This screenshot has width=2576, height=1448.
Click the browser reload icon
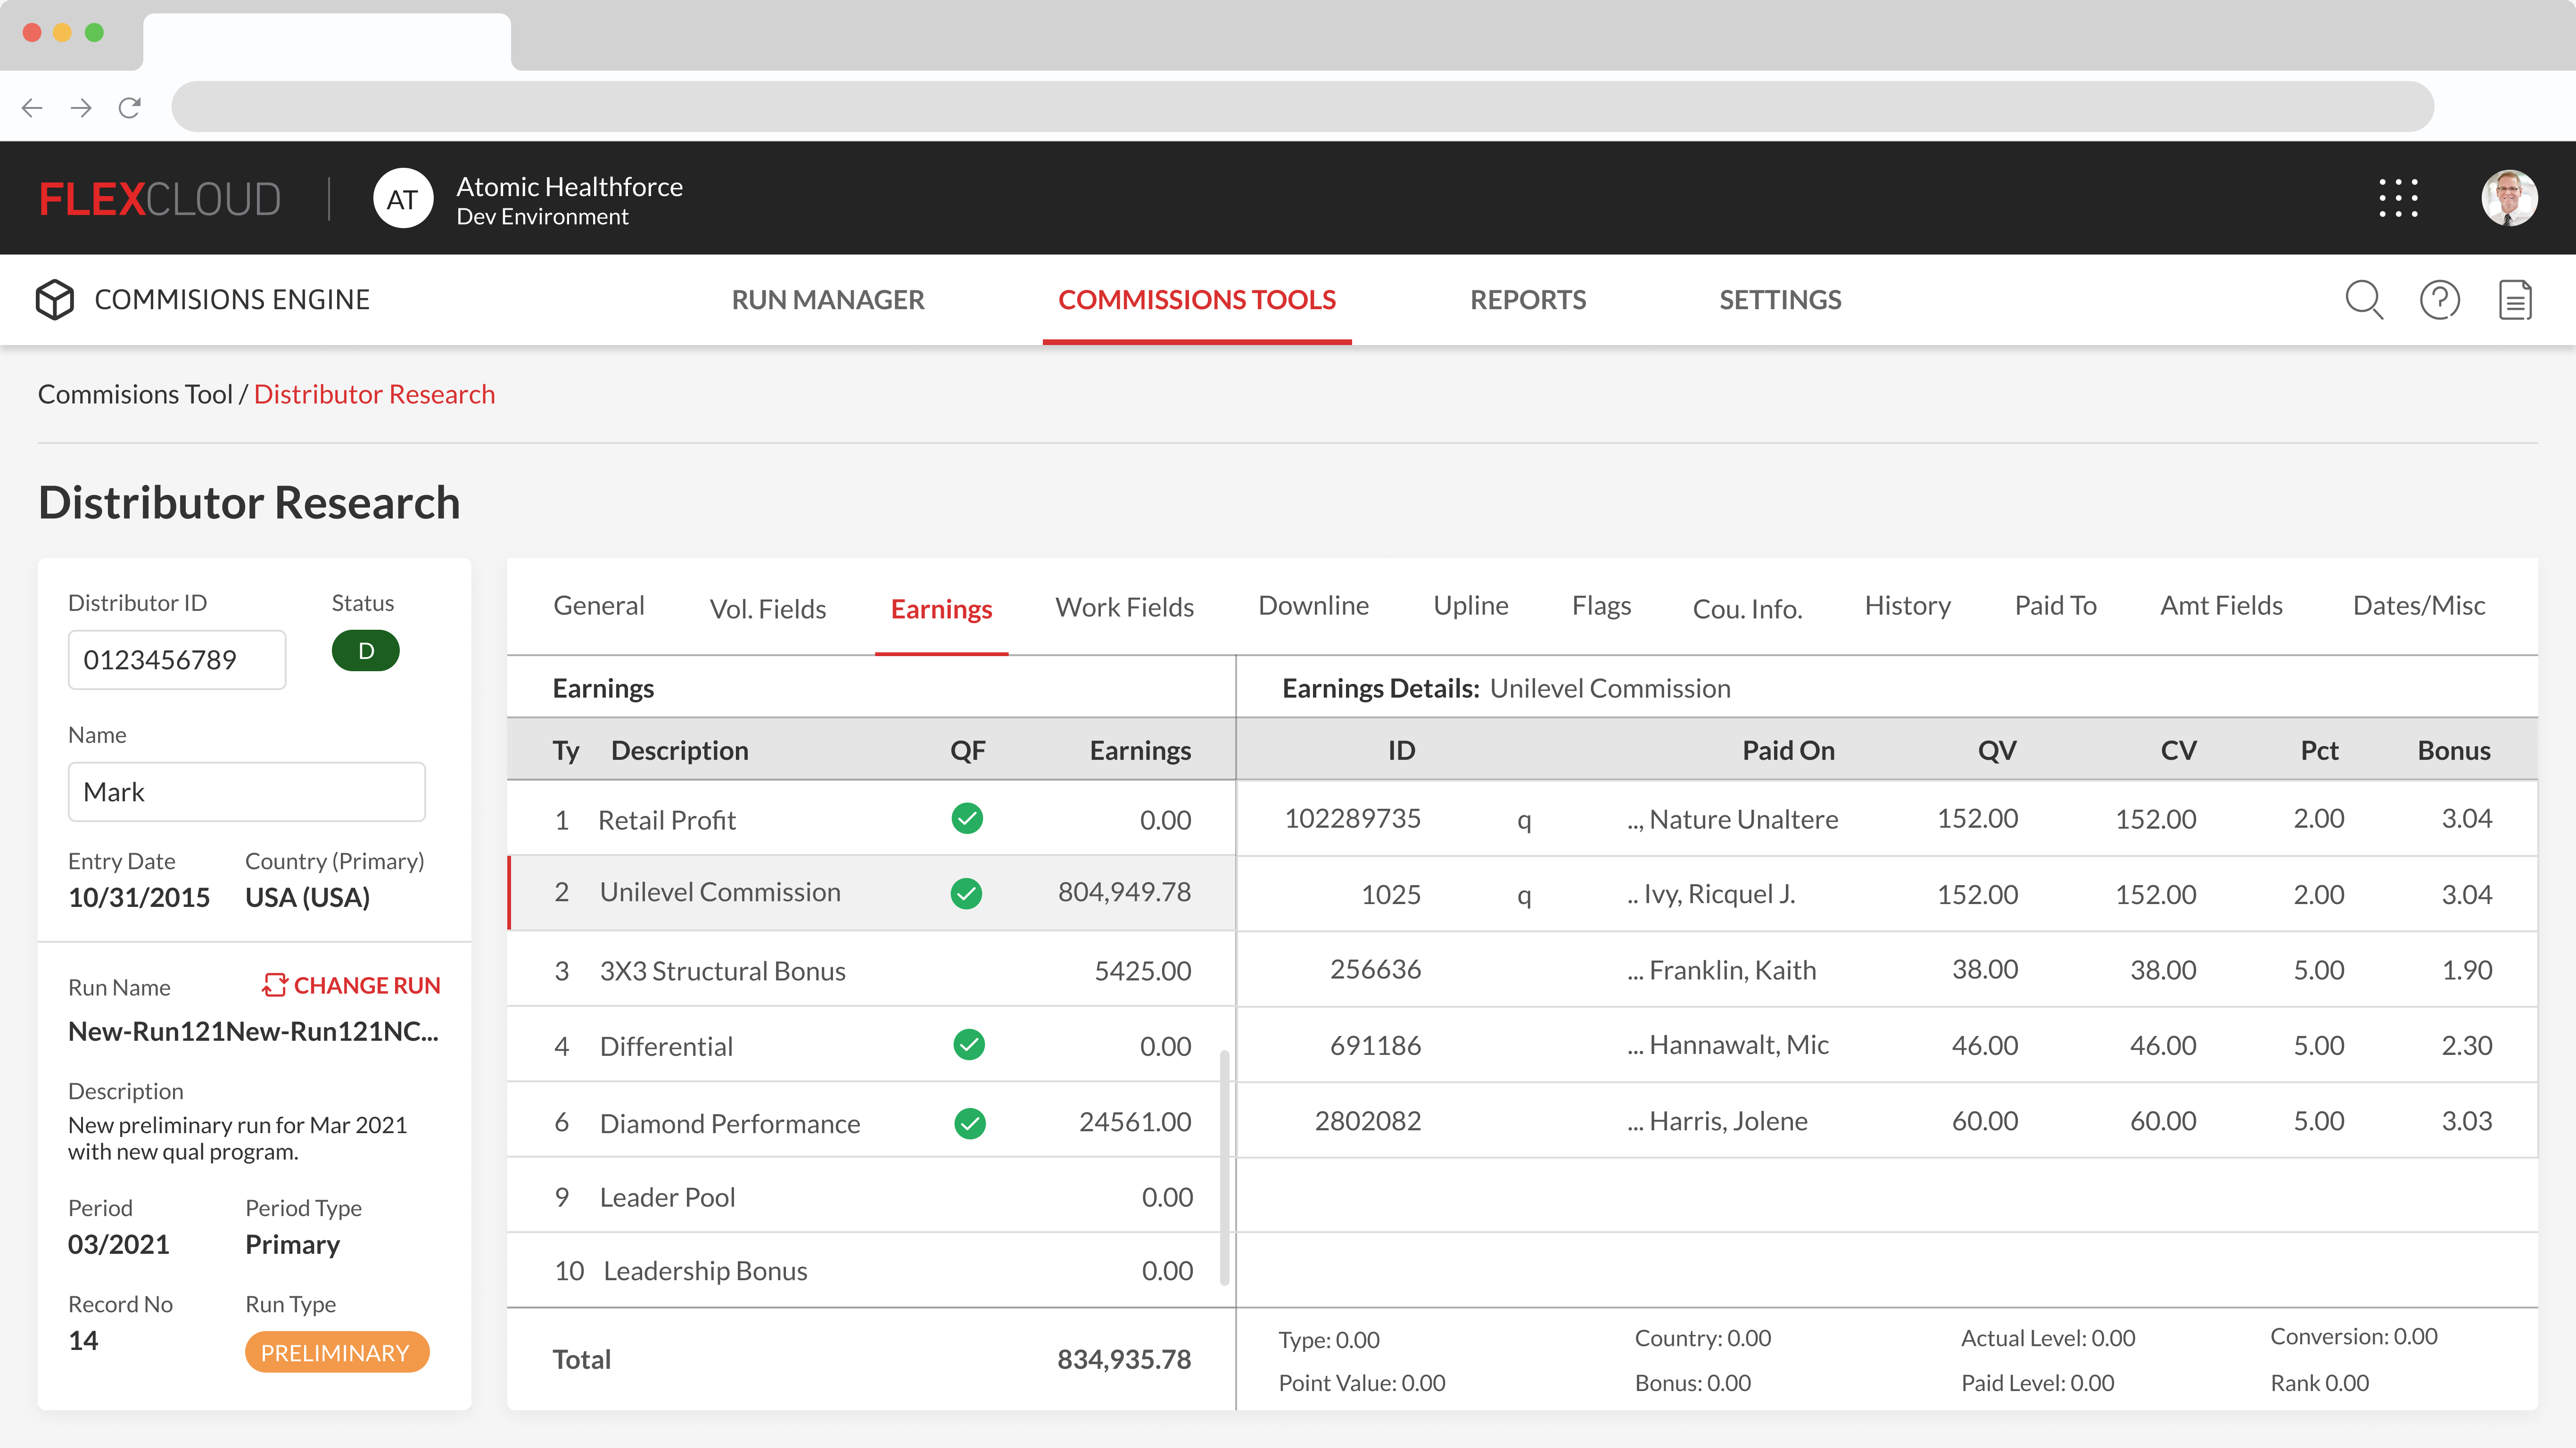point(130,107)
